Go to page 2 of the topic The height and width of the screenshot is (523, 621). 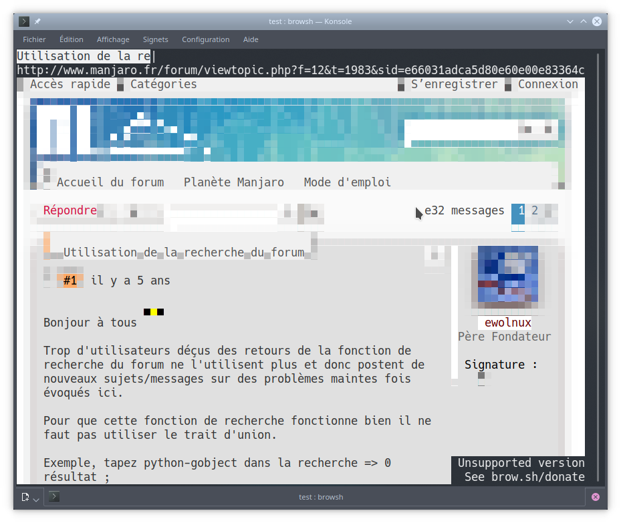pos(535,210)
